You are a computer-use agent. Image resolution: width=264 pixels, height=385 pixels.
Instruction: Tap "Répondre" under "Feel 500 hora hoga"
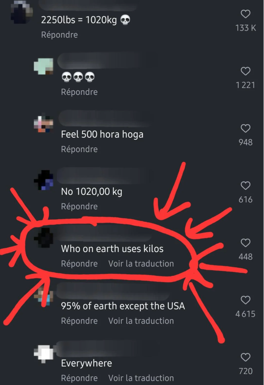tap(79, 149)
